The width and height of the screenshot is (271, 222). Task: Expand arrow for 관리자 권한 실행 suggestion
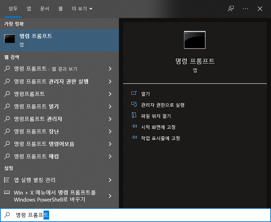(x=110, y=81)
